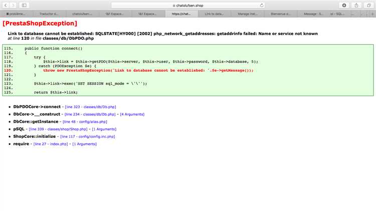
Task: Click the 'DbCore::getInstance' trace entry
Action: (x=36, y=122)
